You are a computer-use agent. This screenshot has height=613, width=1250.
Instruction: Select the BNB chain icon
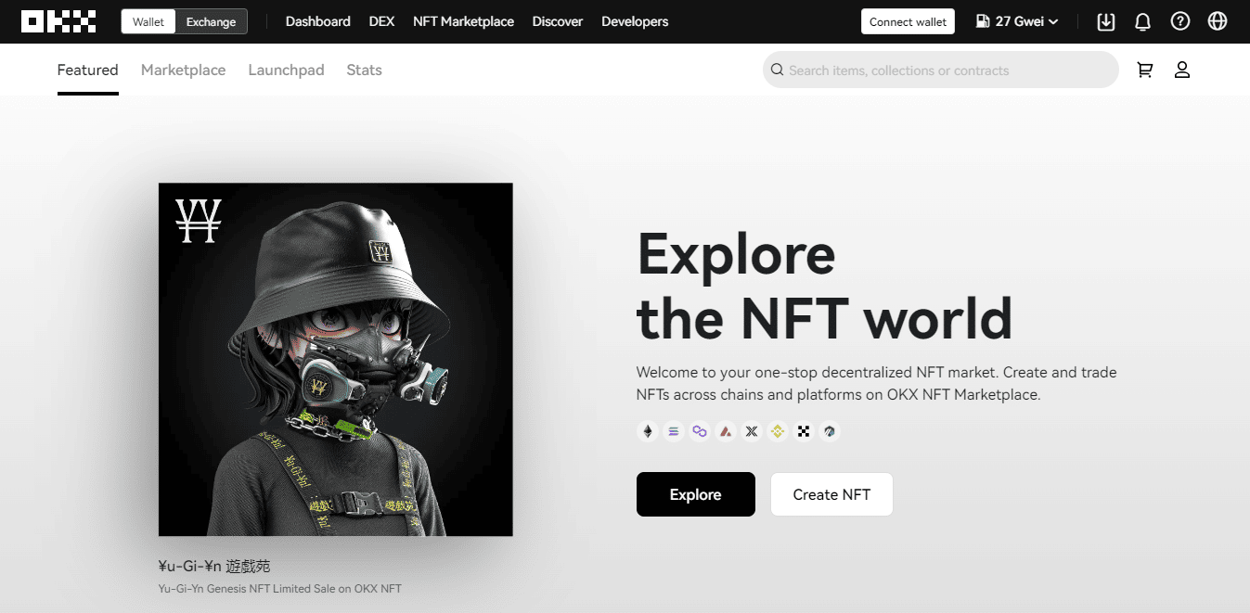tap(778, 431)
